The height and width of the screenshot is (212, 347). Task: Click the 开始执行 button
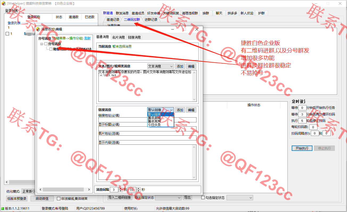pos(302,148)
